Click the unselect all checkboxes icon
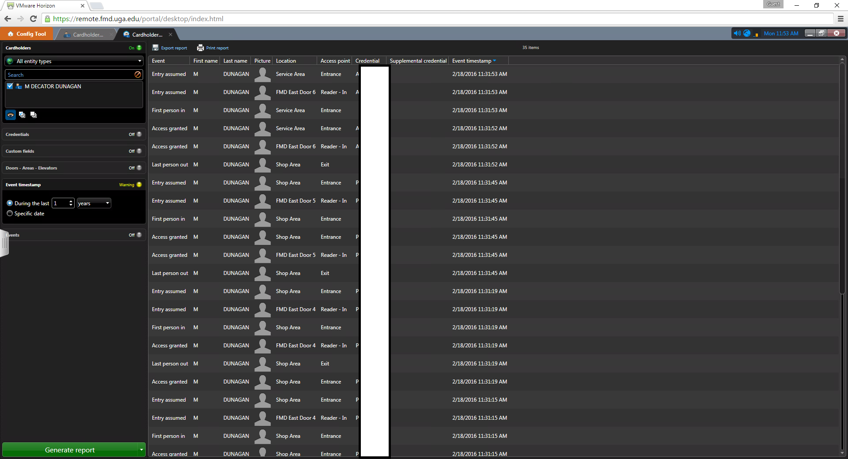Viewport: 848px width, 459px height. 34,115
